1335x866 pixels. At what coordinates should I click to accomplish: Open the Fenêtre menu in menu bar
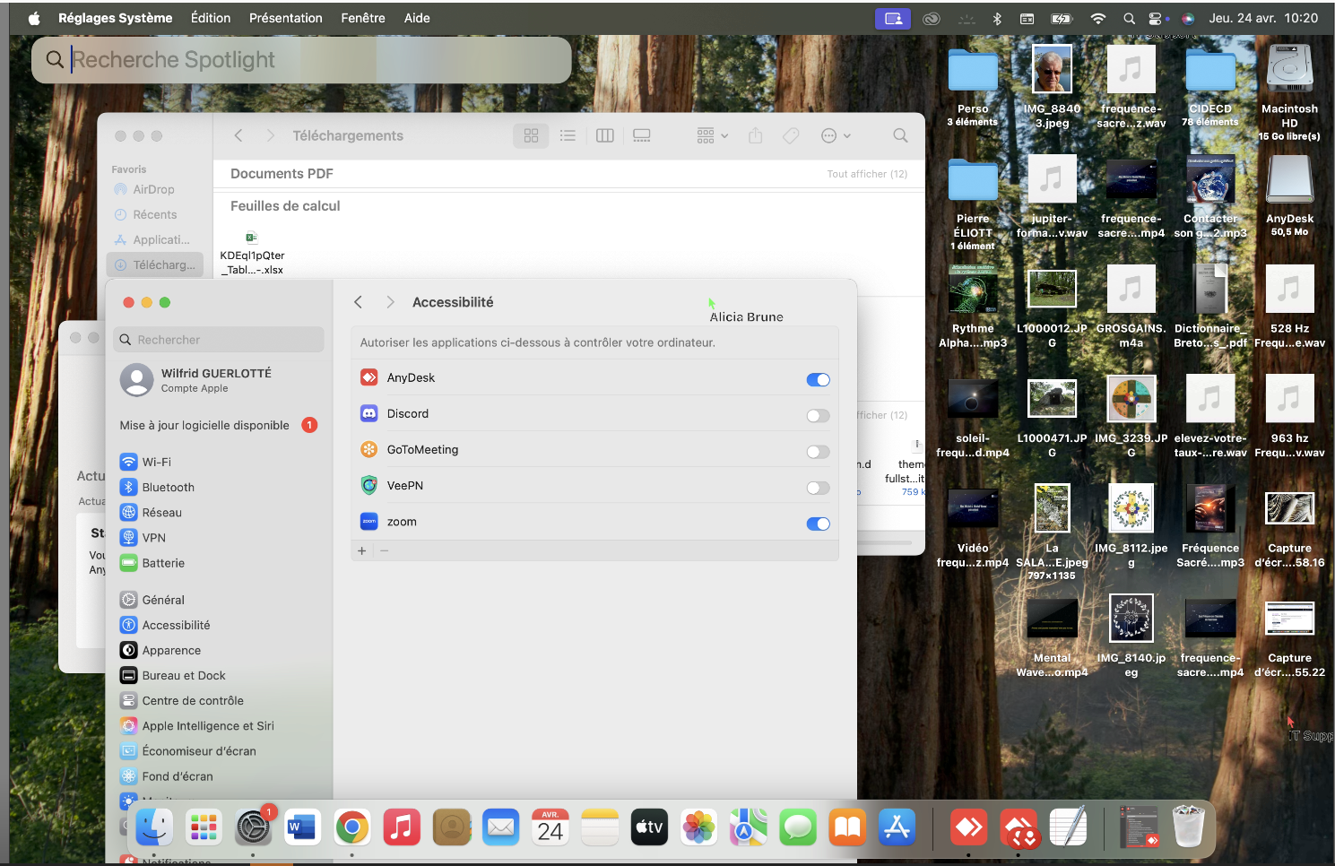(x=362, y=18)
